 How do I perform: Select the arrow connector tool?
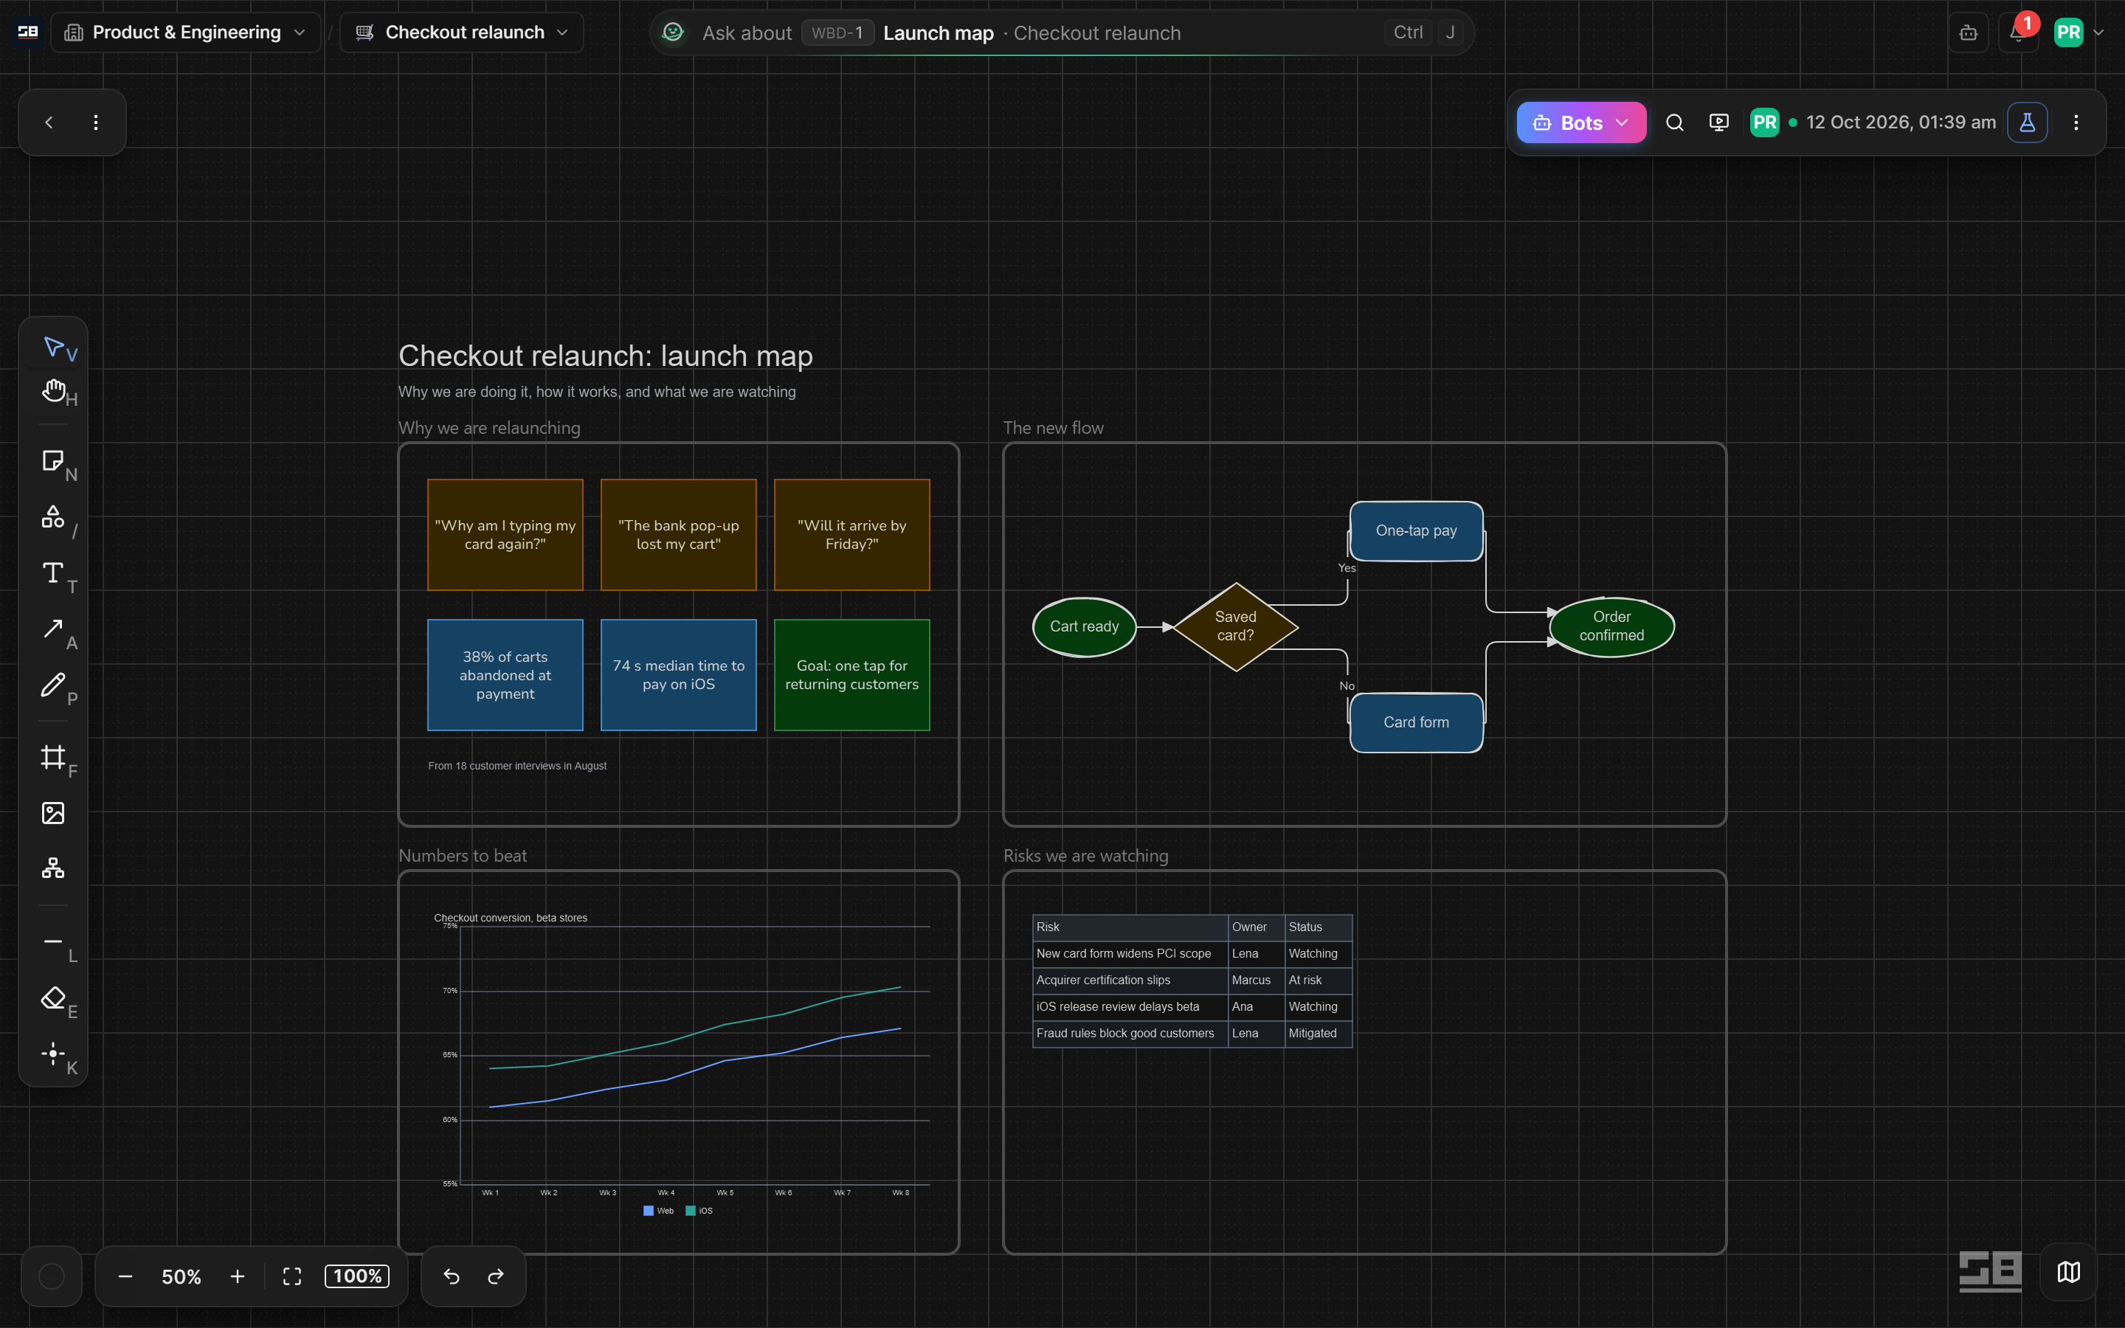pyautogui.click(x=54, y=630)
